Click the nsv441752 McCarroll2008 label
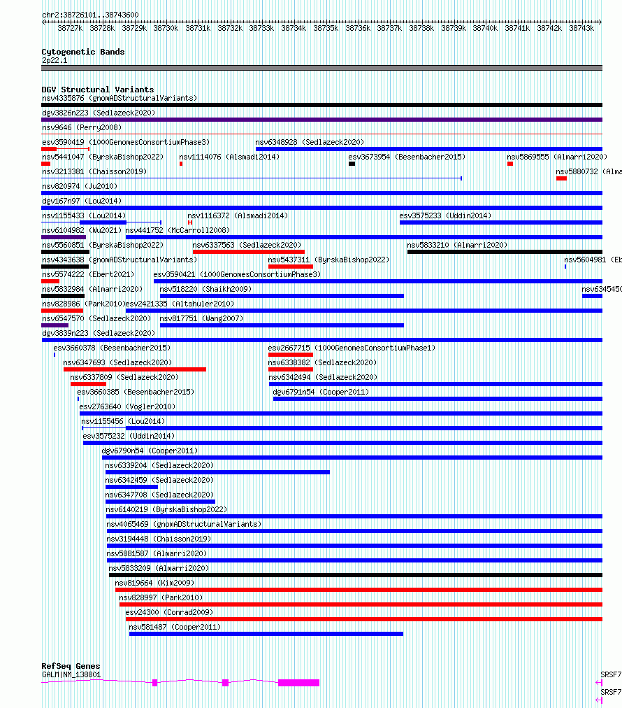This screenshot has height=708, width=622. coord(178,230)
